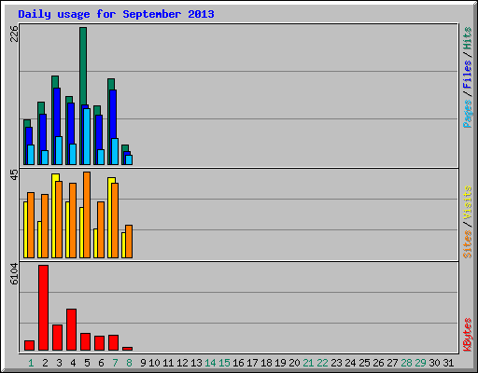The width and height of the screenshot is (478, 373).
Task: Click the Files legend label
Action: click(468, 75)
